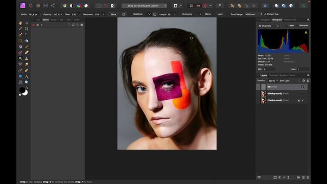Image resolution: width=327 pixels, height=184 pixels.
Task: Click the More brush settings button
Action: [x=113, y=14]
